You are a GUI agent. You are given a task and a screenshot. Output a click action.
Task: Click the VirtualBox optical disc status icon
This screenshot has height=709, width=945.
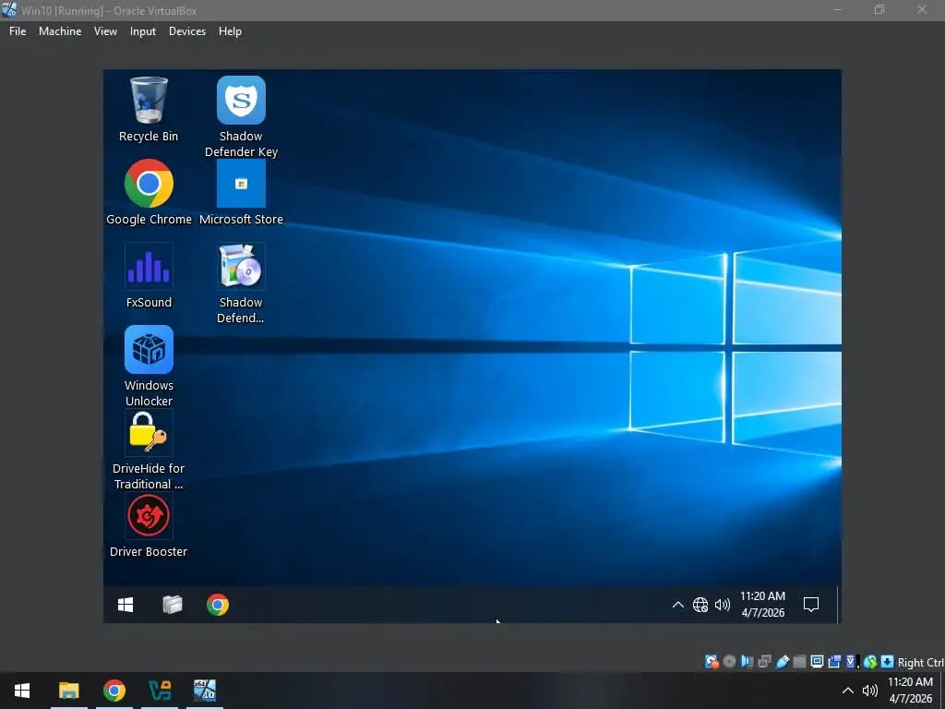[x=729, y=662]
